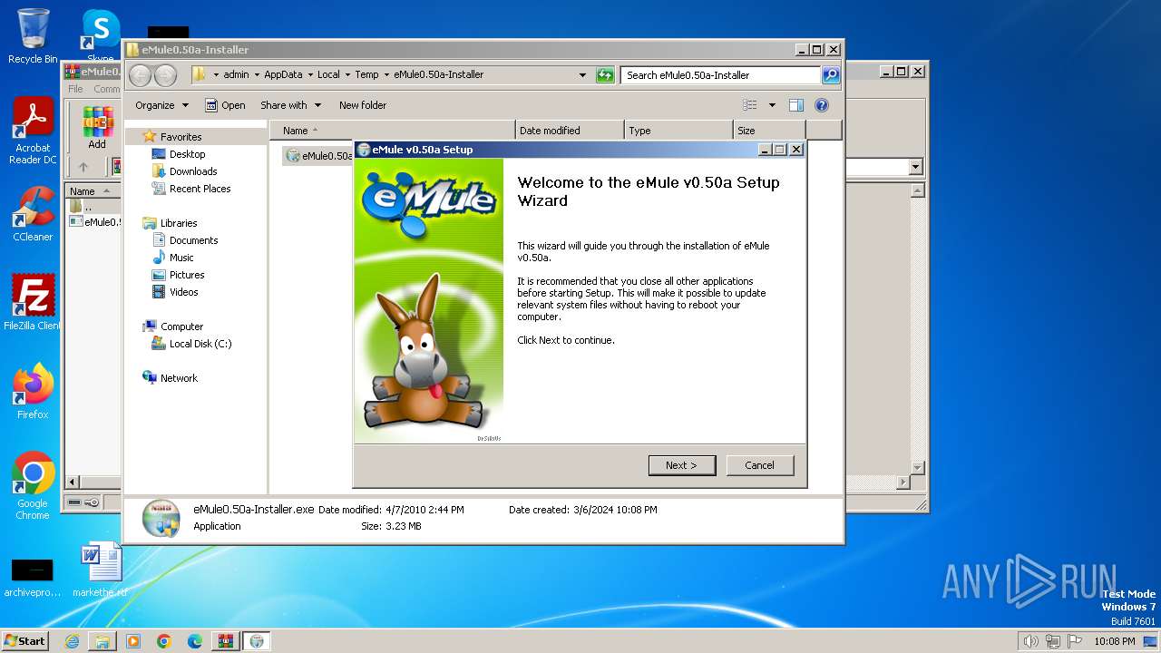Select Favorites in navigation pane
1161x653 pixels.
coord(180,137)
